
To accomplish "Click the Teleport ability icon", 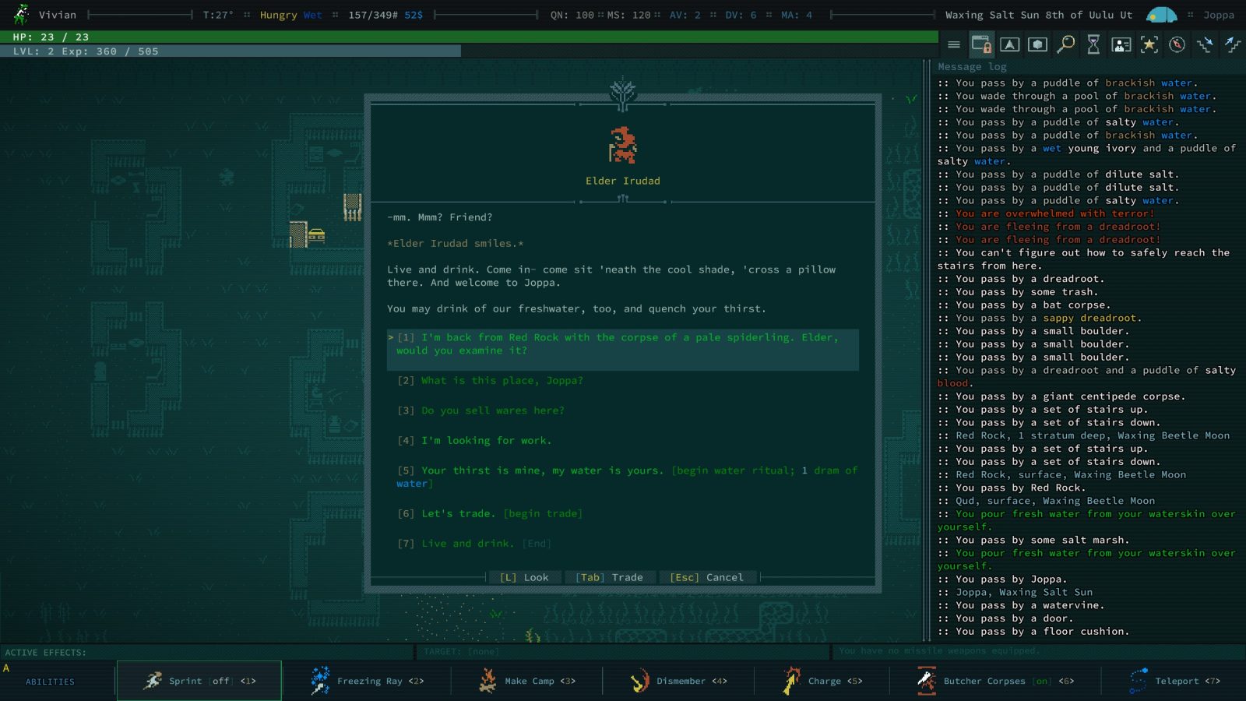I will point(1139,681).
